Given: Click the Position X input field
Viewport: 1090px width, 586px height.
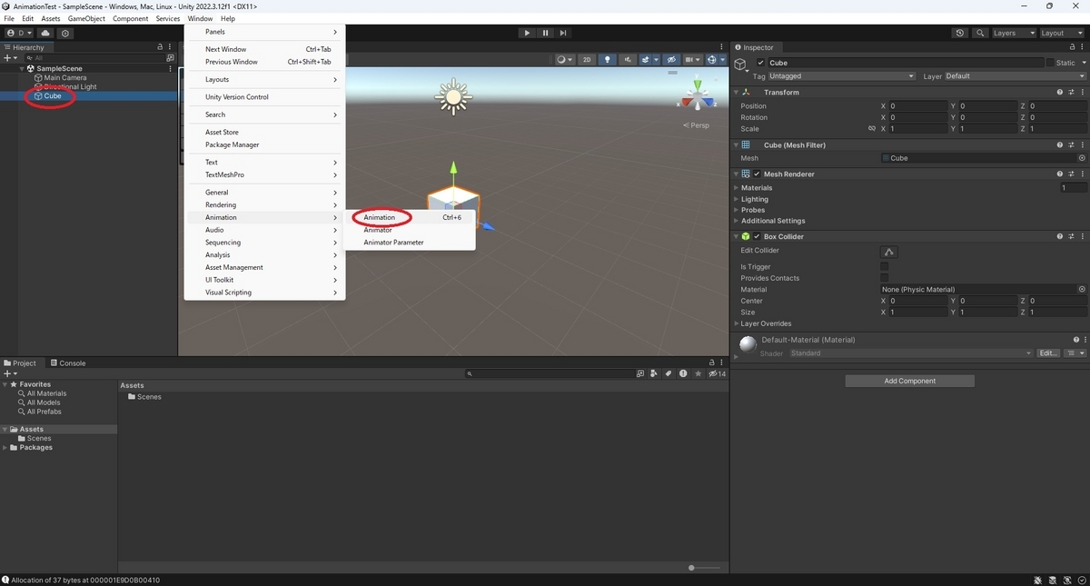Looking at the screenshot, I should pyautogui.click(x=918, y=106).
